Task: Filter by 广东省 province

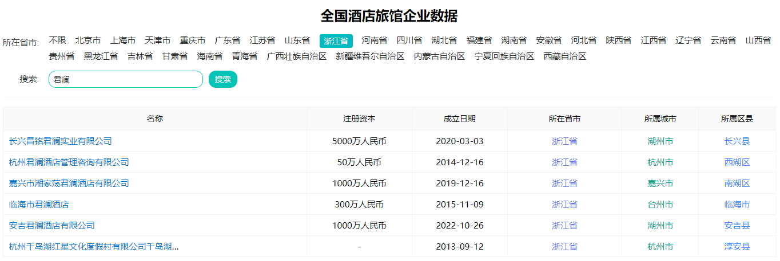Action: pos(228,40)
